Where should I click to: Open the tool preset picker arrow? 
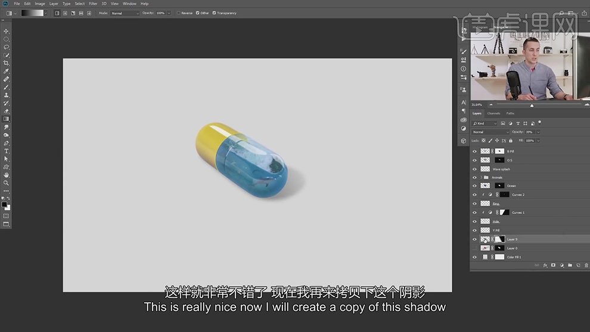coord(15,13)
